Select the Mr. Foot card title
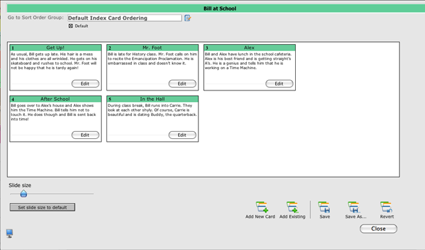The width and height of the screenshot is (425, 250). click(x=152, y=48)
